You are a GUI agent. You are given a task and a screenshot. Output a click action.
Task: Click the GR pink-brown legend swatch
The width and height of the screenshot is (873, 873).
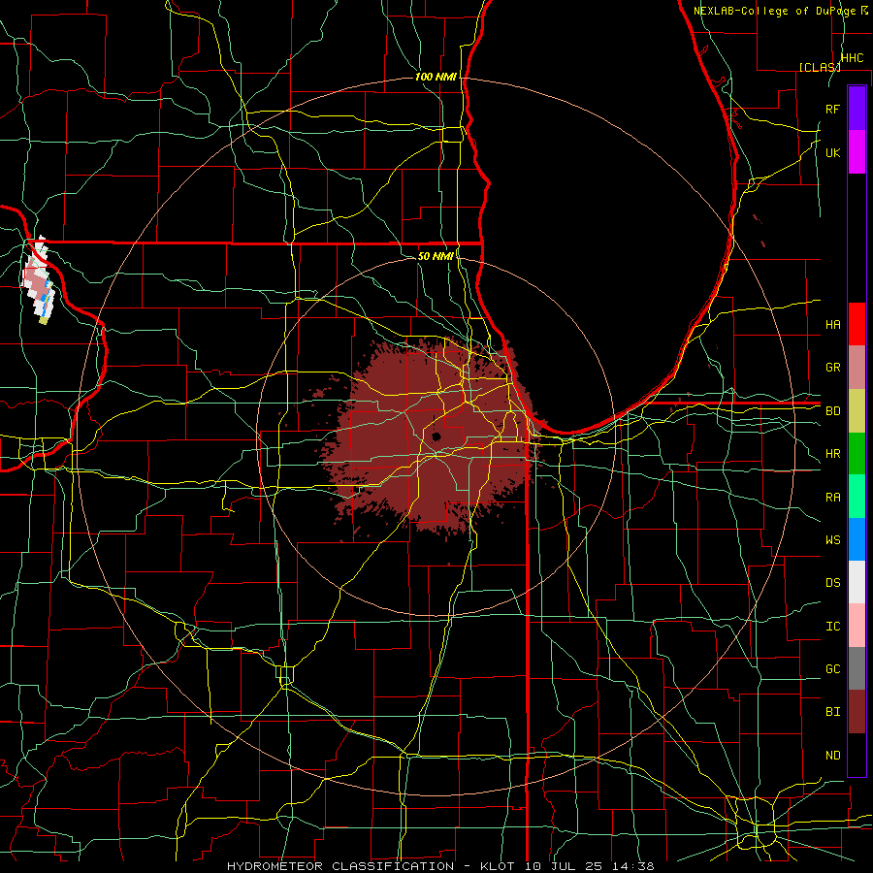tap(857, 368)
